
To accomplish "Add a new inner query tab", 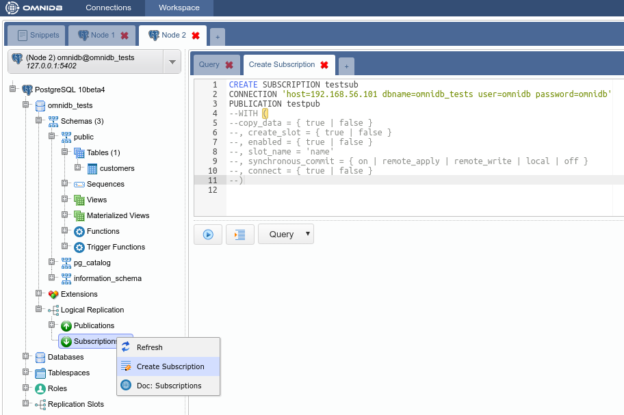I will pos(346,66).
